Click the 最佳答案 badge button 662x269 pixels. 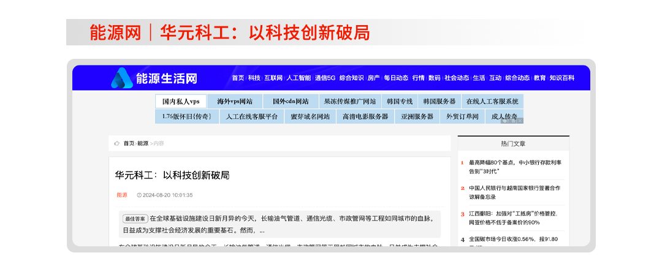[x=134, y=218]
